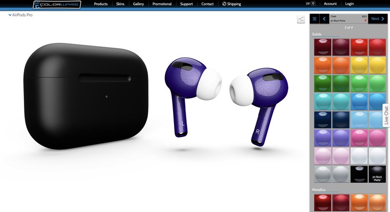Click the Login link
Viewport: 390px width, 212px height.
349,4
